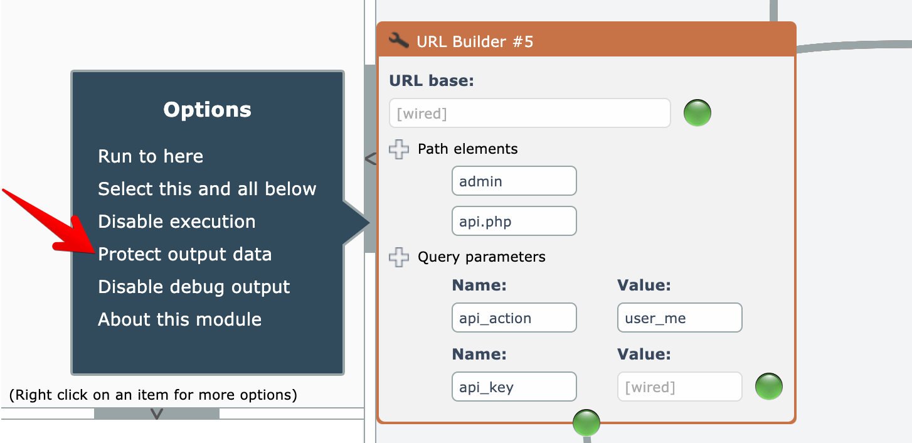The height and width of the screenshot is (443, 912).
Task: Edit the api.php path element field
Action: 514,221
